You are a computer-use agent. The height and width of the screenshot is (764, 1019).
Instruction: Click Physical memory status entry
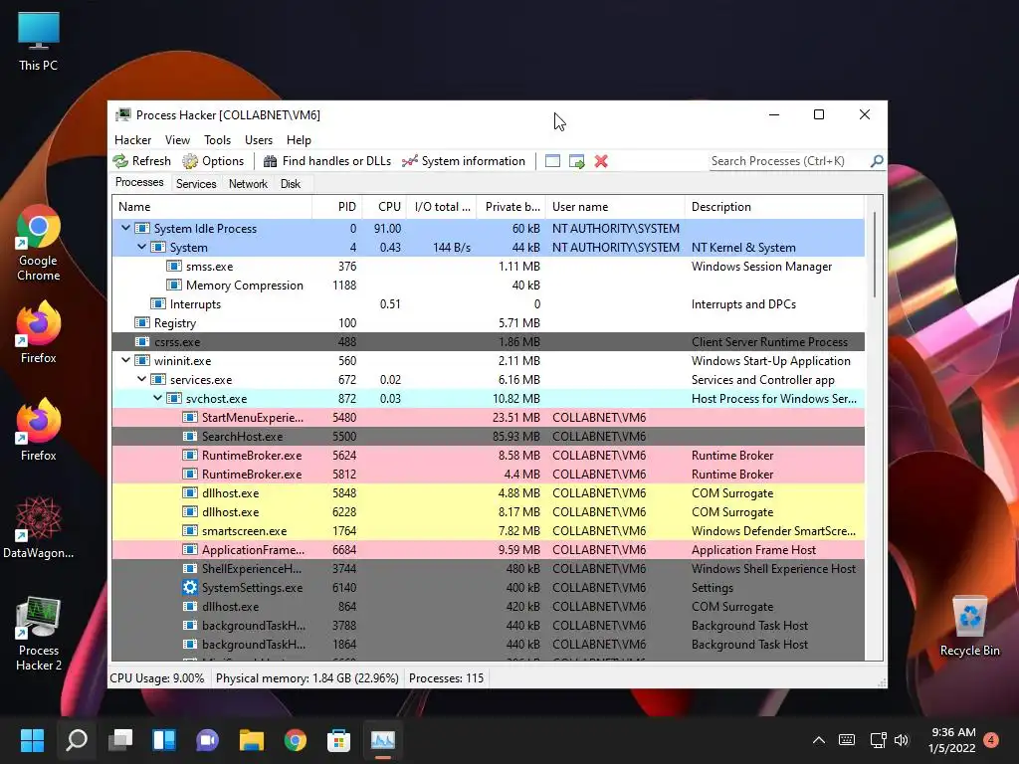(306, 678)
